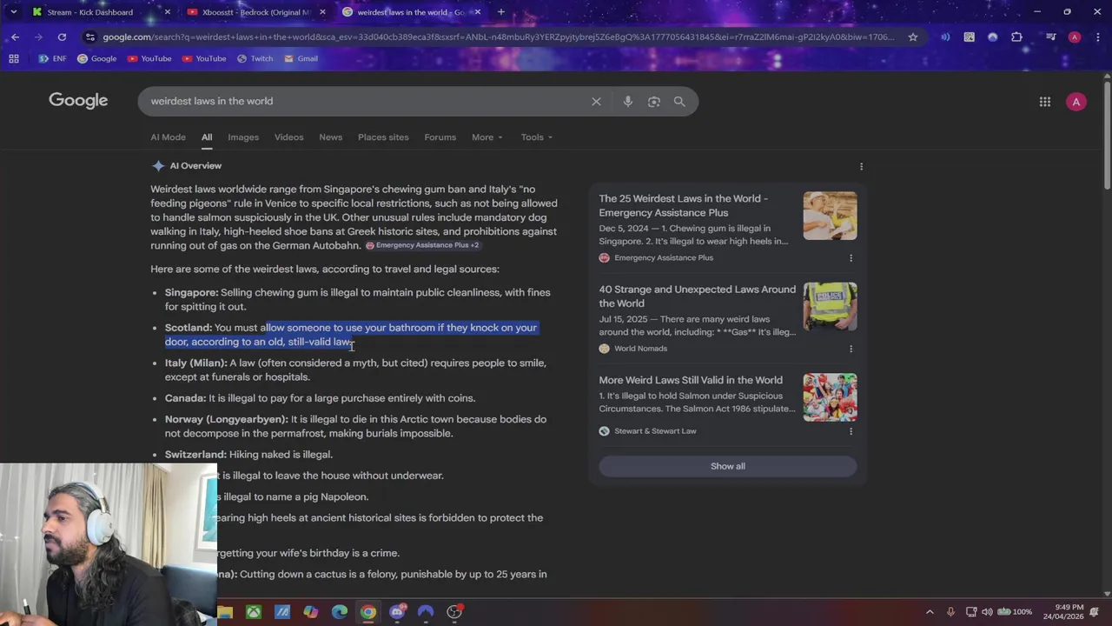Viewport: 1112px width, 626px height.
Task: Open the police vest result thumbnail
Action: tap(830, 306)
